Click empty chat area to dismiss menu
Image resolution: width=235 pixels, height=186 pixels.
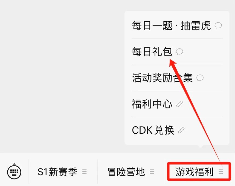pyautogui.click(x=62, y=75)
